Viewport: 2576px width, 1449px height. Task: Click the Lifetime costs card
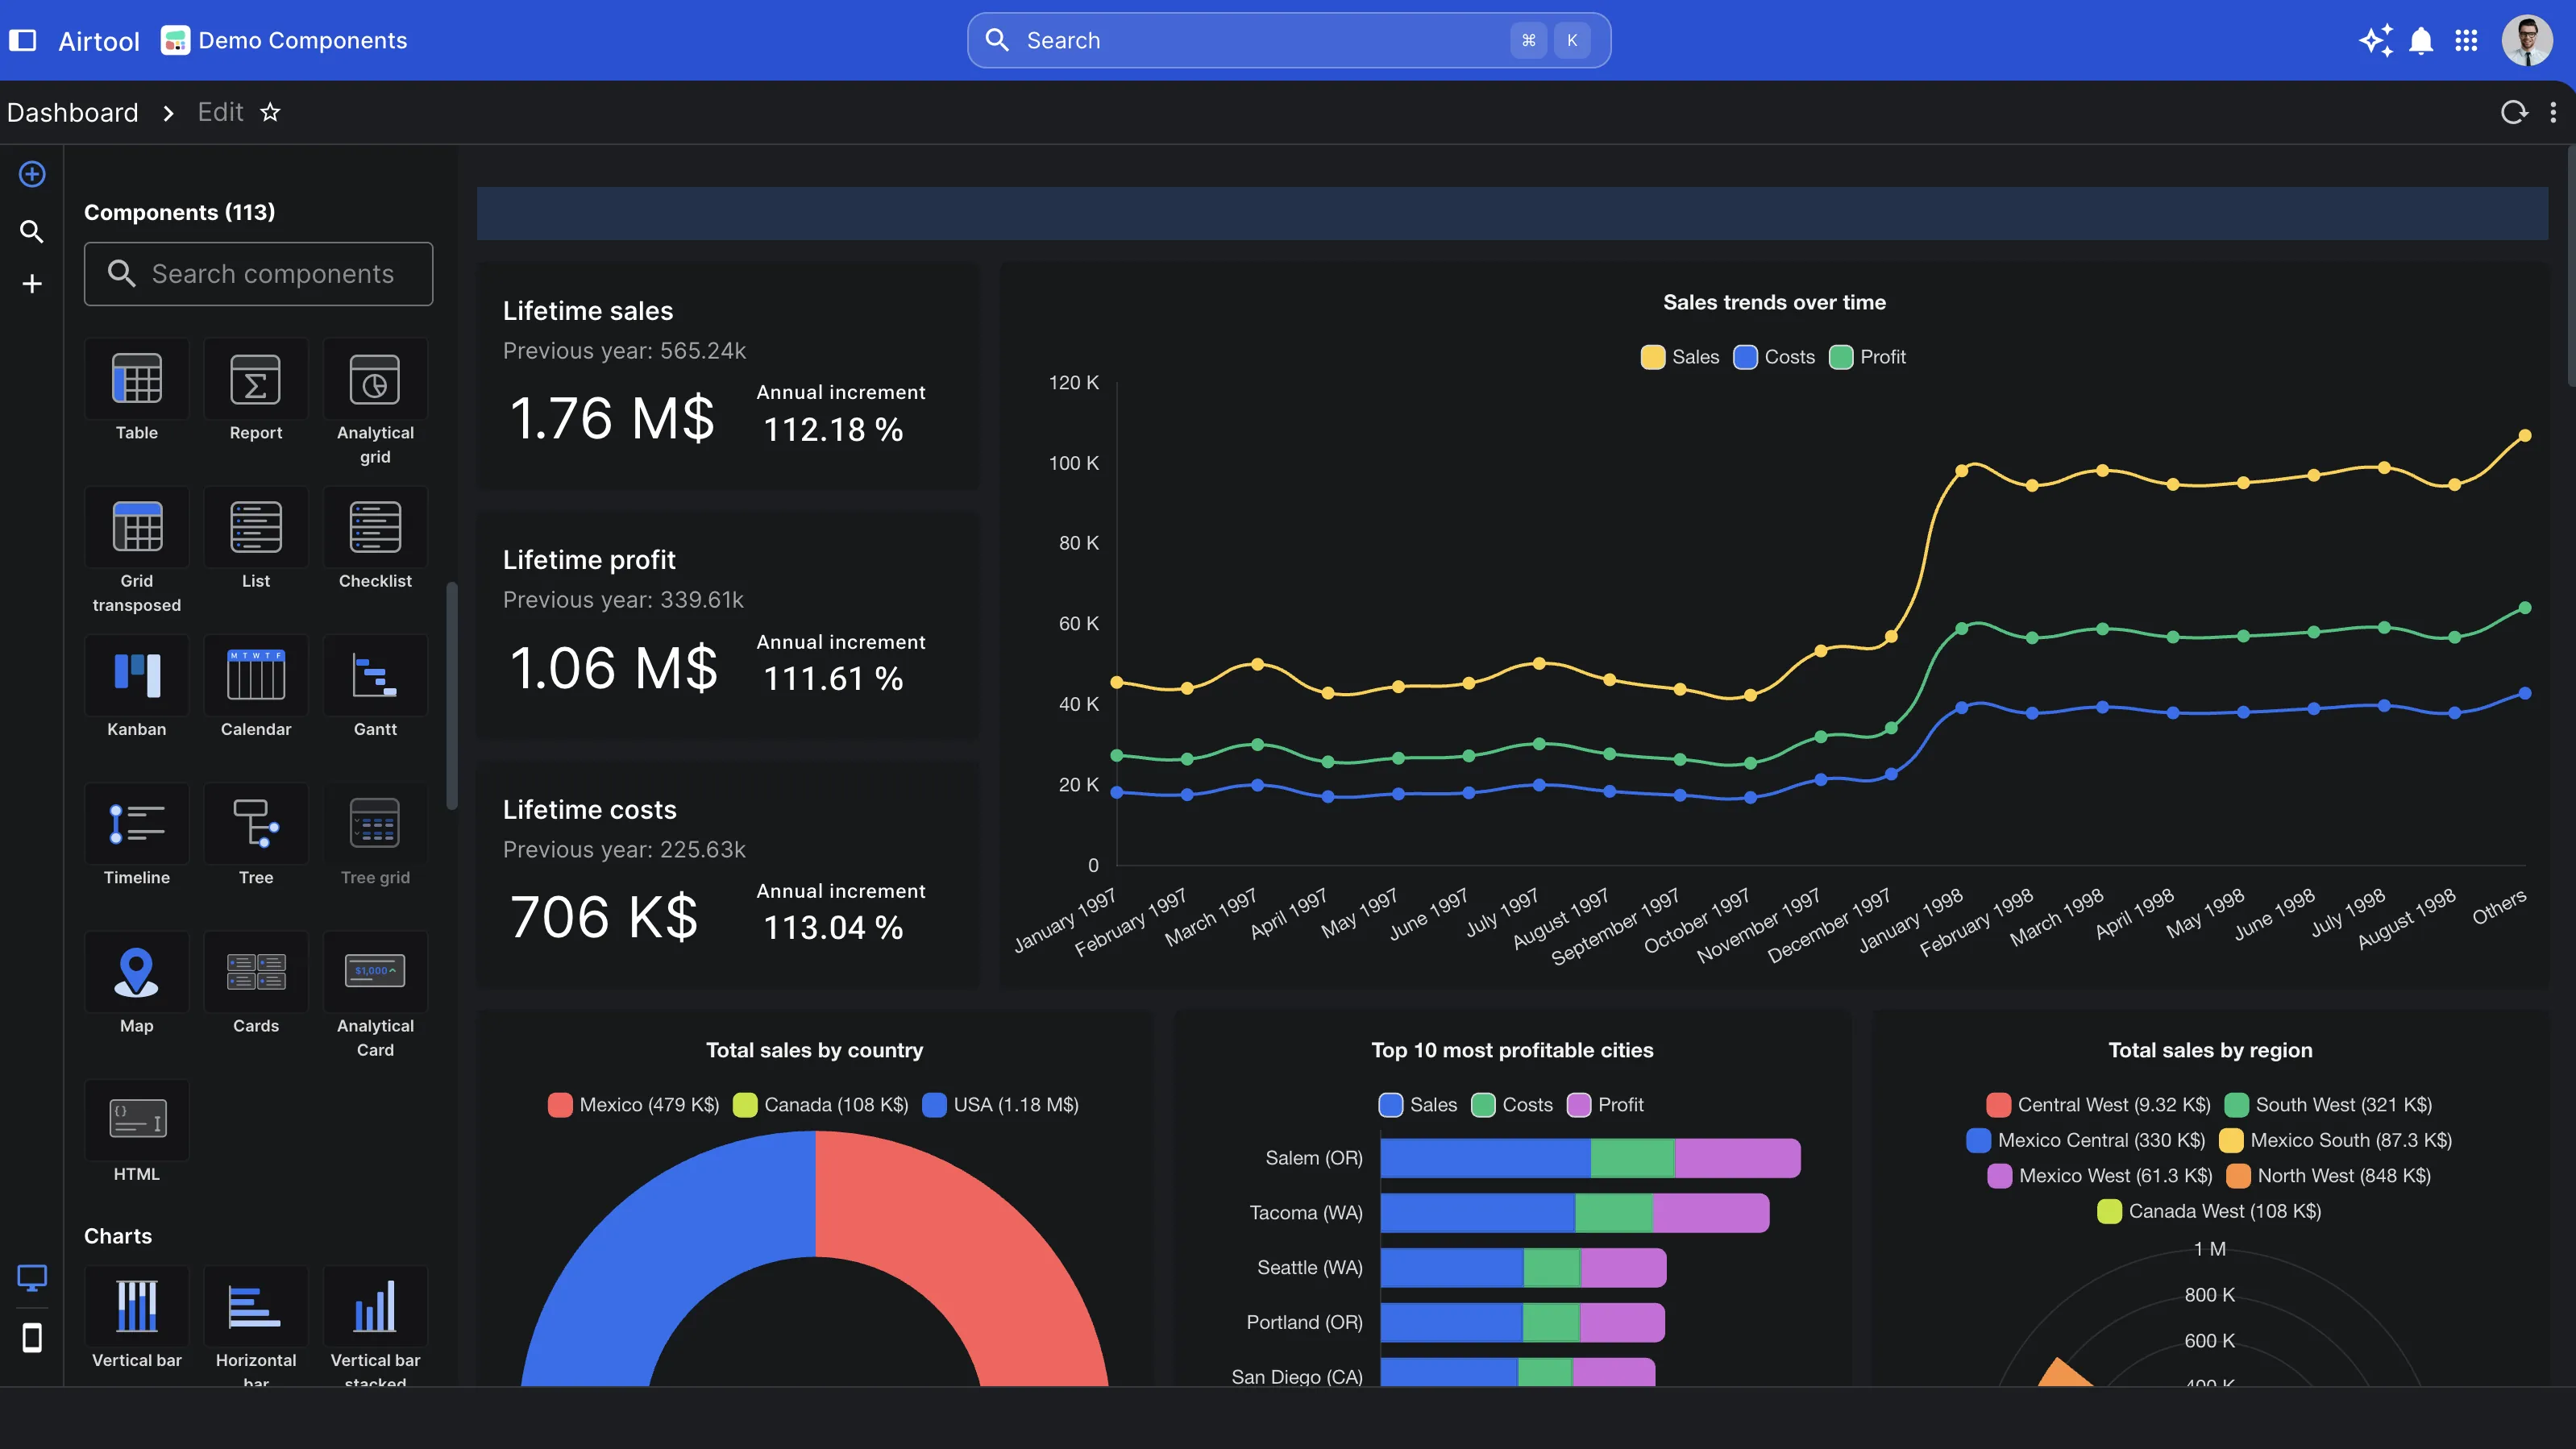click(728, 875)
